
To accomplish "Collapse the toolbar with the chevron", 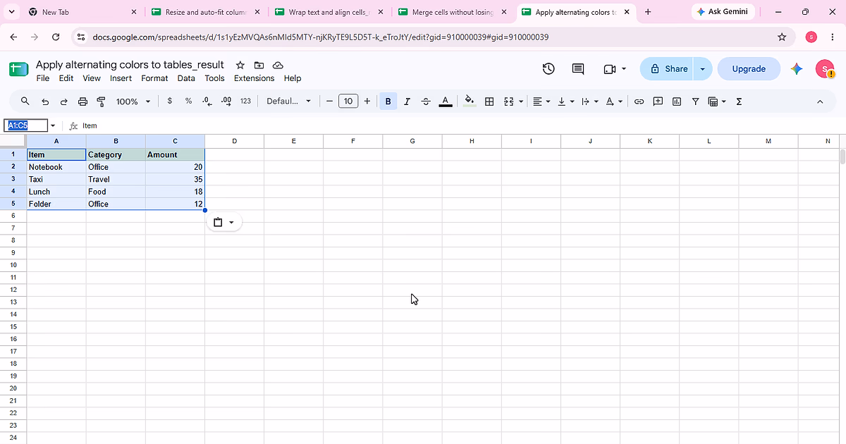I will (820, 101).
